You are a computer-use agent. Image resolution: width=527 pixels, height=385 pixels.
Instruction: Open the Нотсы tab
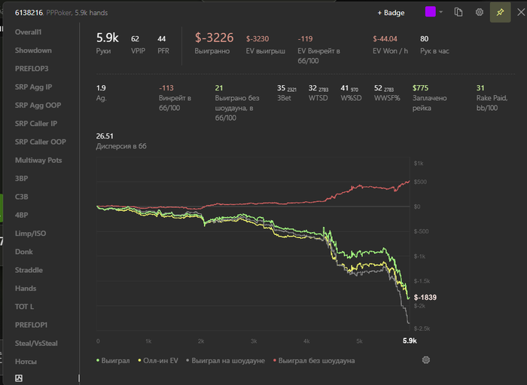click(x=26, y=362)
